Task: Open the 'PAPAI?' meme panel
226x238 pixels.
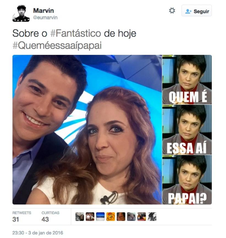Action: [187, 180]
